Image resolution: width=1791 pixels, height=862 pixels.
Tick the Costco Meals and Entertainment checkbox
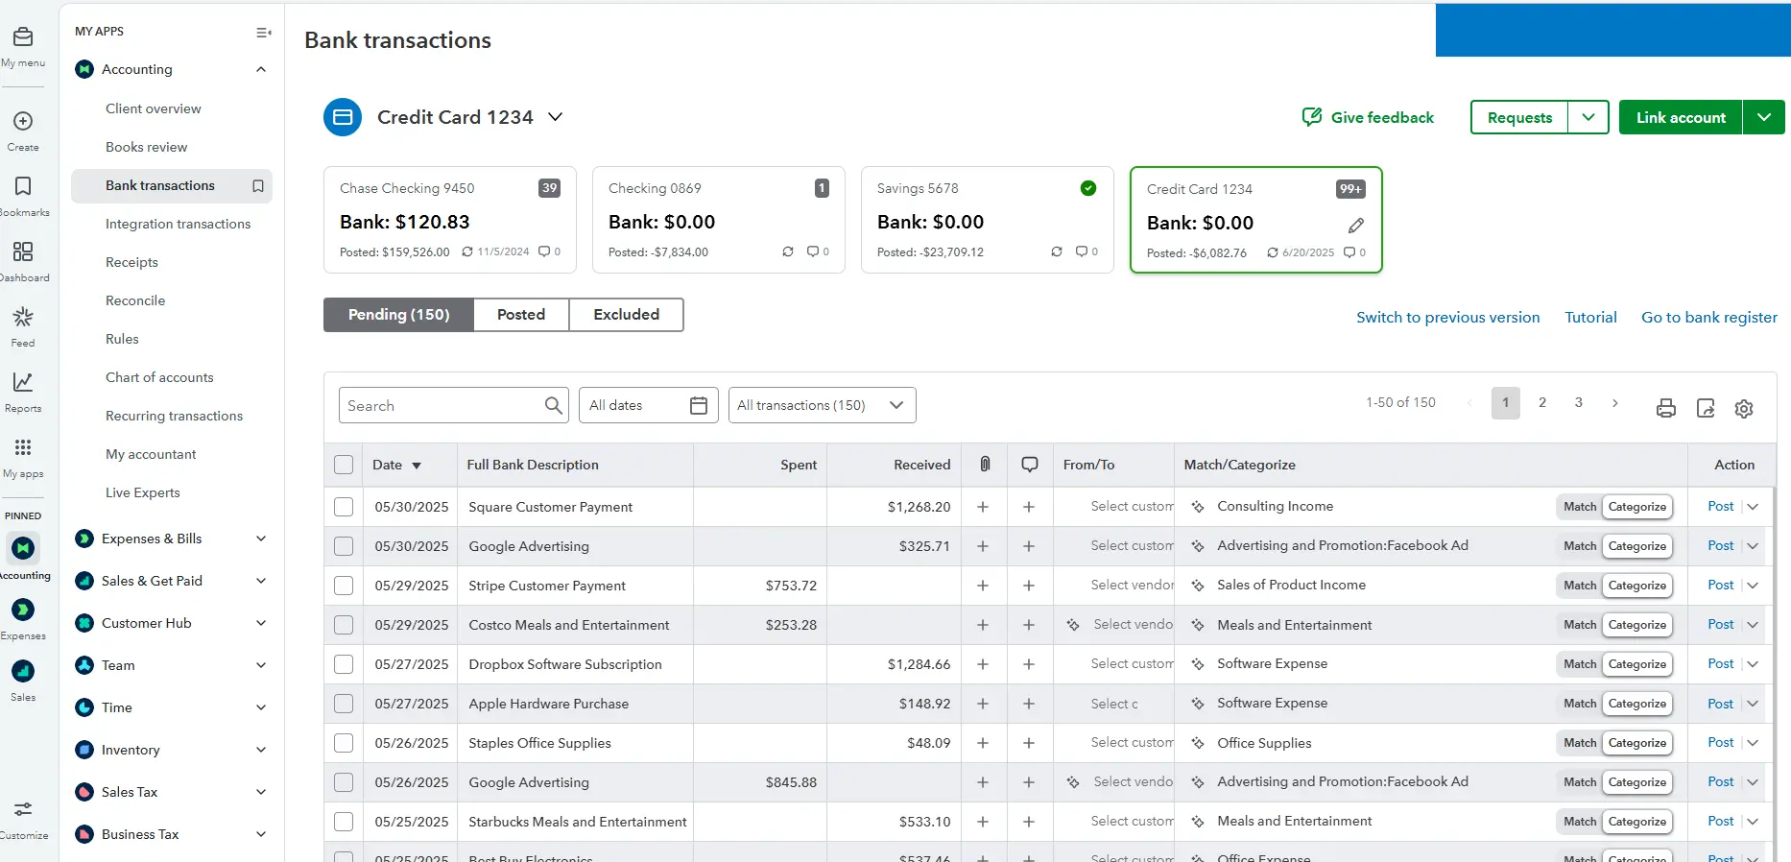tap(344, 625)
